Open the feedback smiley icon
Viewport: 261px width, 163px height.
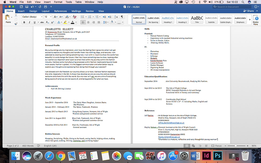click(x=256, y=7)
